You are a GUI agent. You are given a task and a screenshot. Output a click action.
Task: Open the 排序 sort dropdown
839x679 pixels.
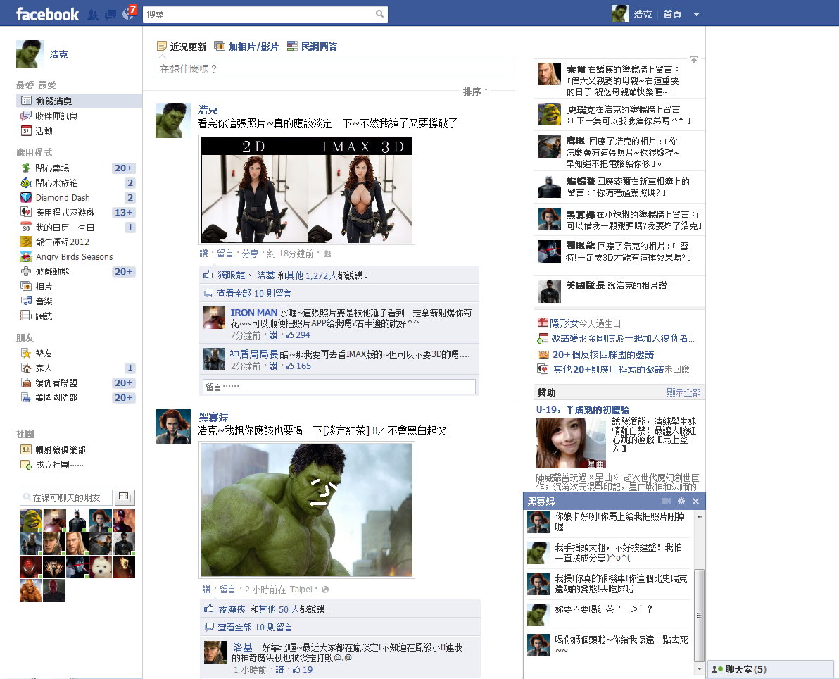pos(475,92)
